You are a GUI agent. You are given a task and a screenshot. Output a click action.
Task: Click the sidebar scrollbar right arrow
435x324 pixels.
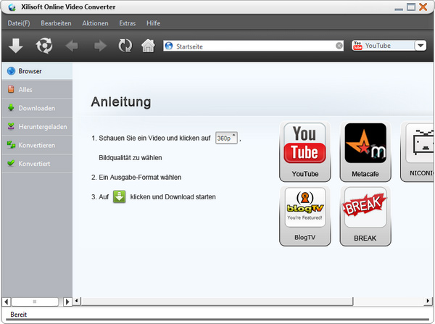click(67, 302)
